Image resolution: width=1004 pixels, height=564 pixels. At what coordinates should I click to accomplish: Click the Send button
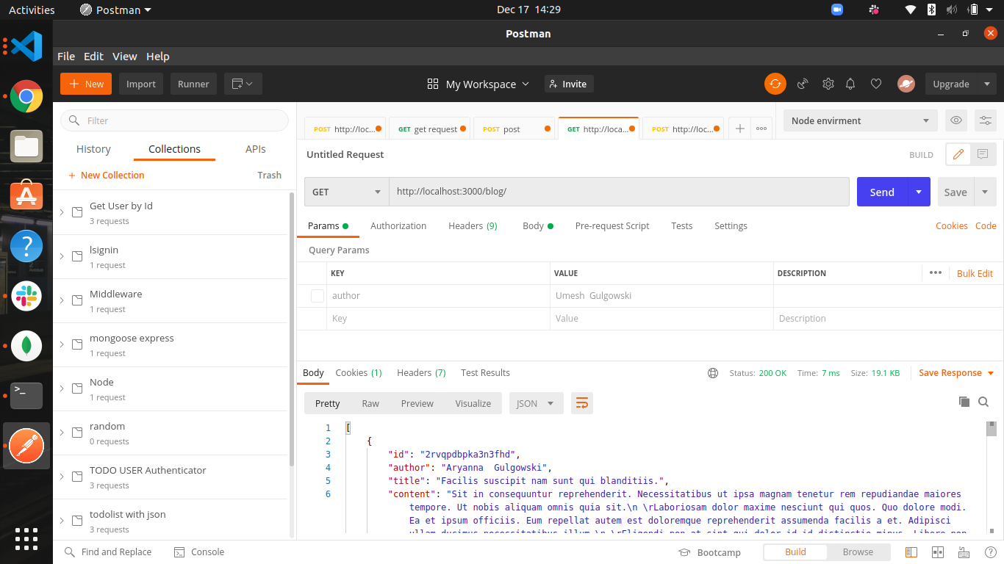[x=882, y=192]
